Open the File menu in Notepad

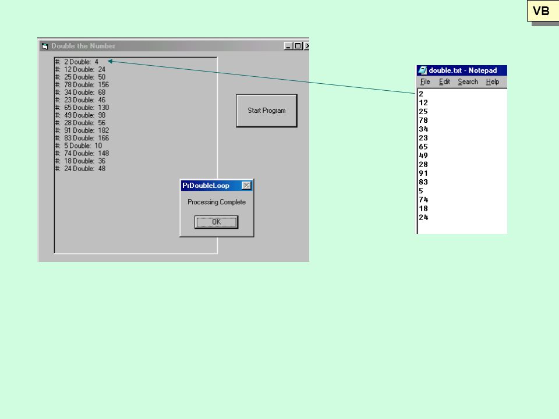pos(425,81)
